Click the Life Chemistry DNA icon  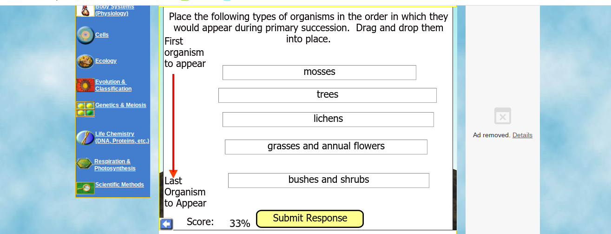[x=85, y=138]
